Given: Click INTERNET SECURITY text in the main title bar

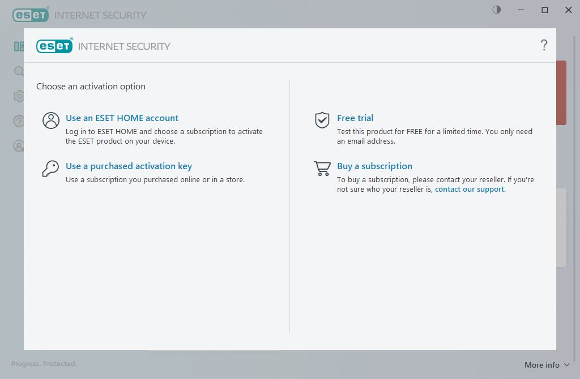Looking at the screenshot, I should tap(100, 15).
